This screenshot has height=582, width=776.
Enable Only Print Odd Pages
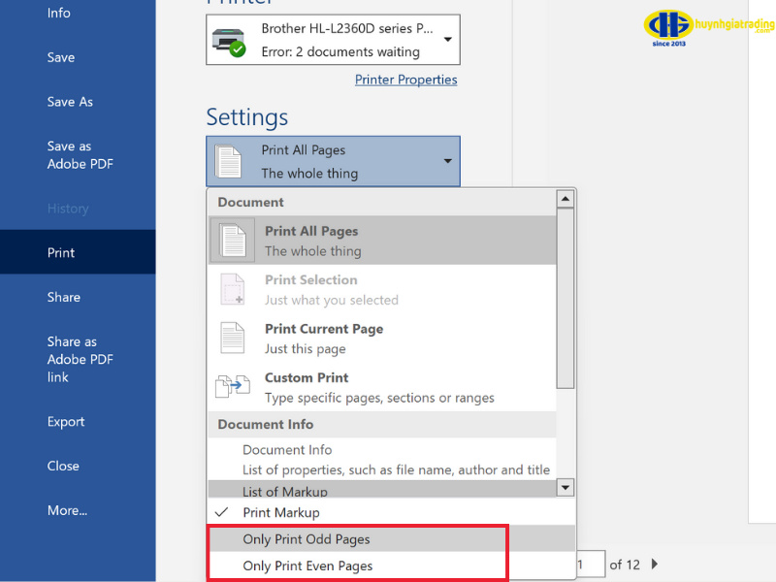[x=307, y=539]
